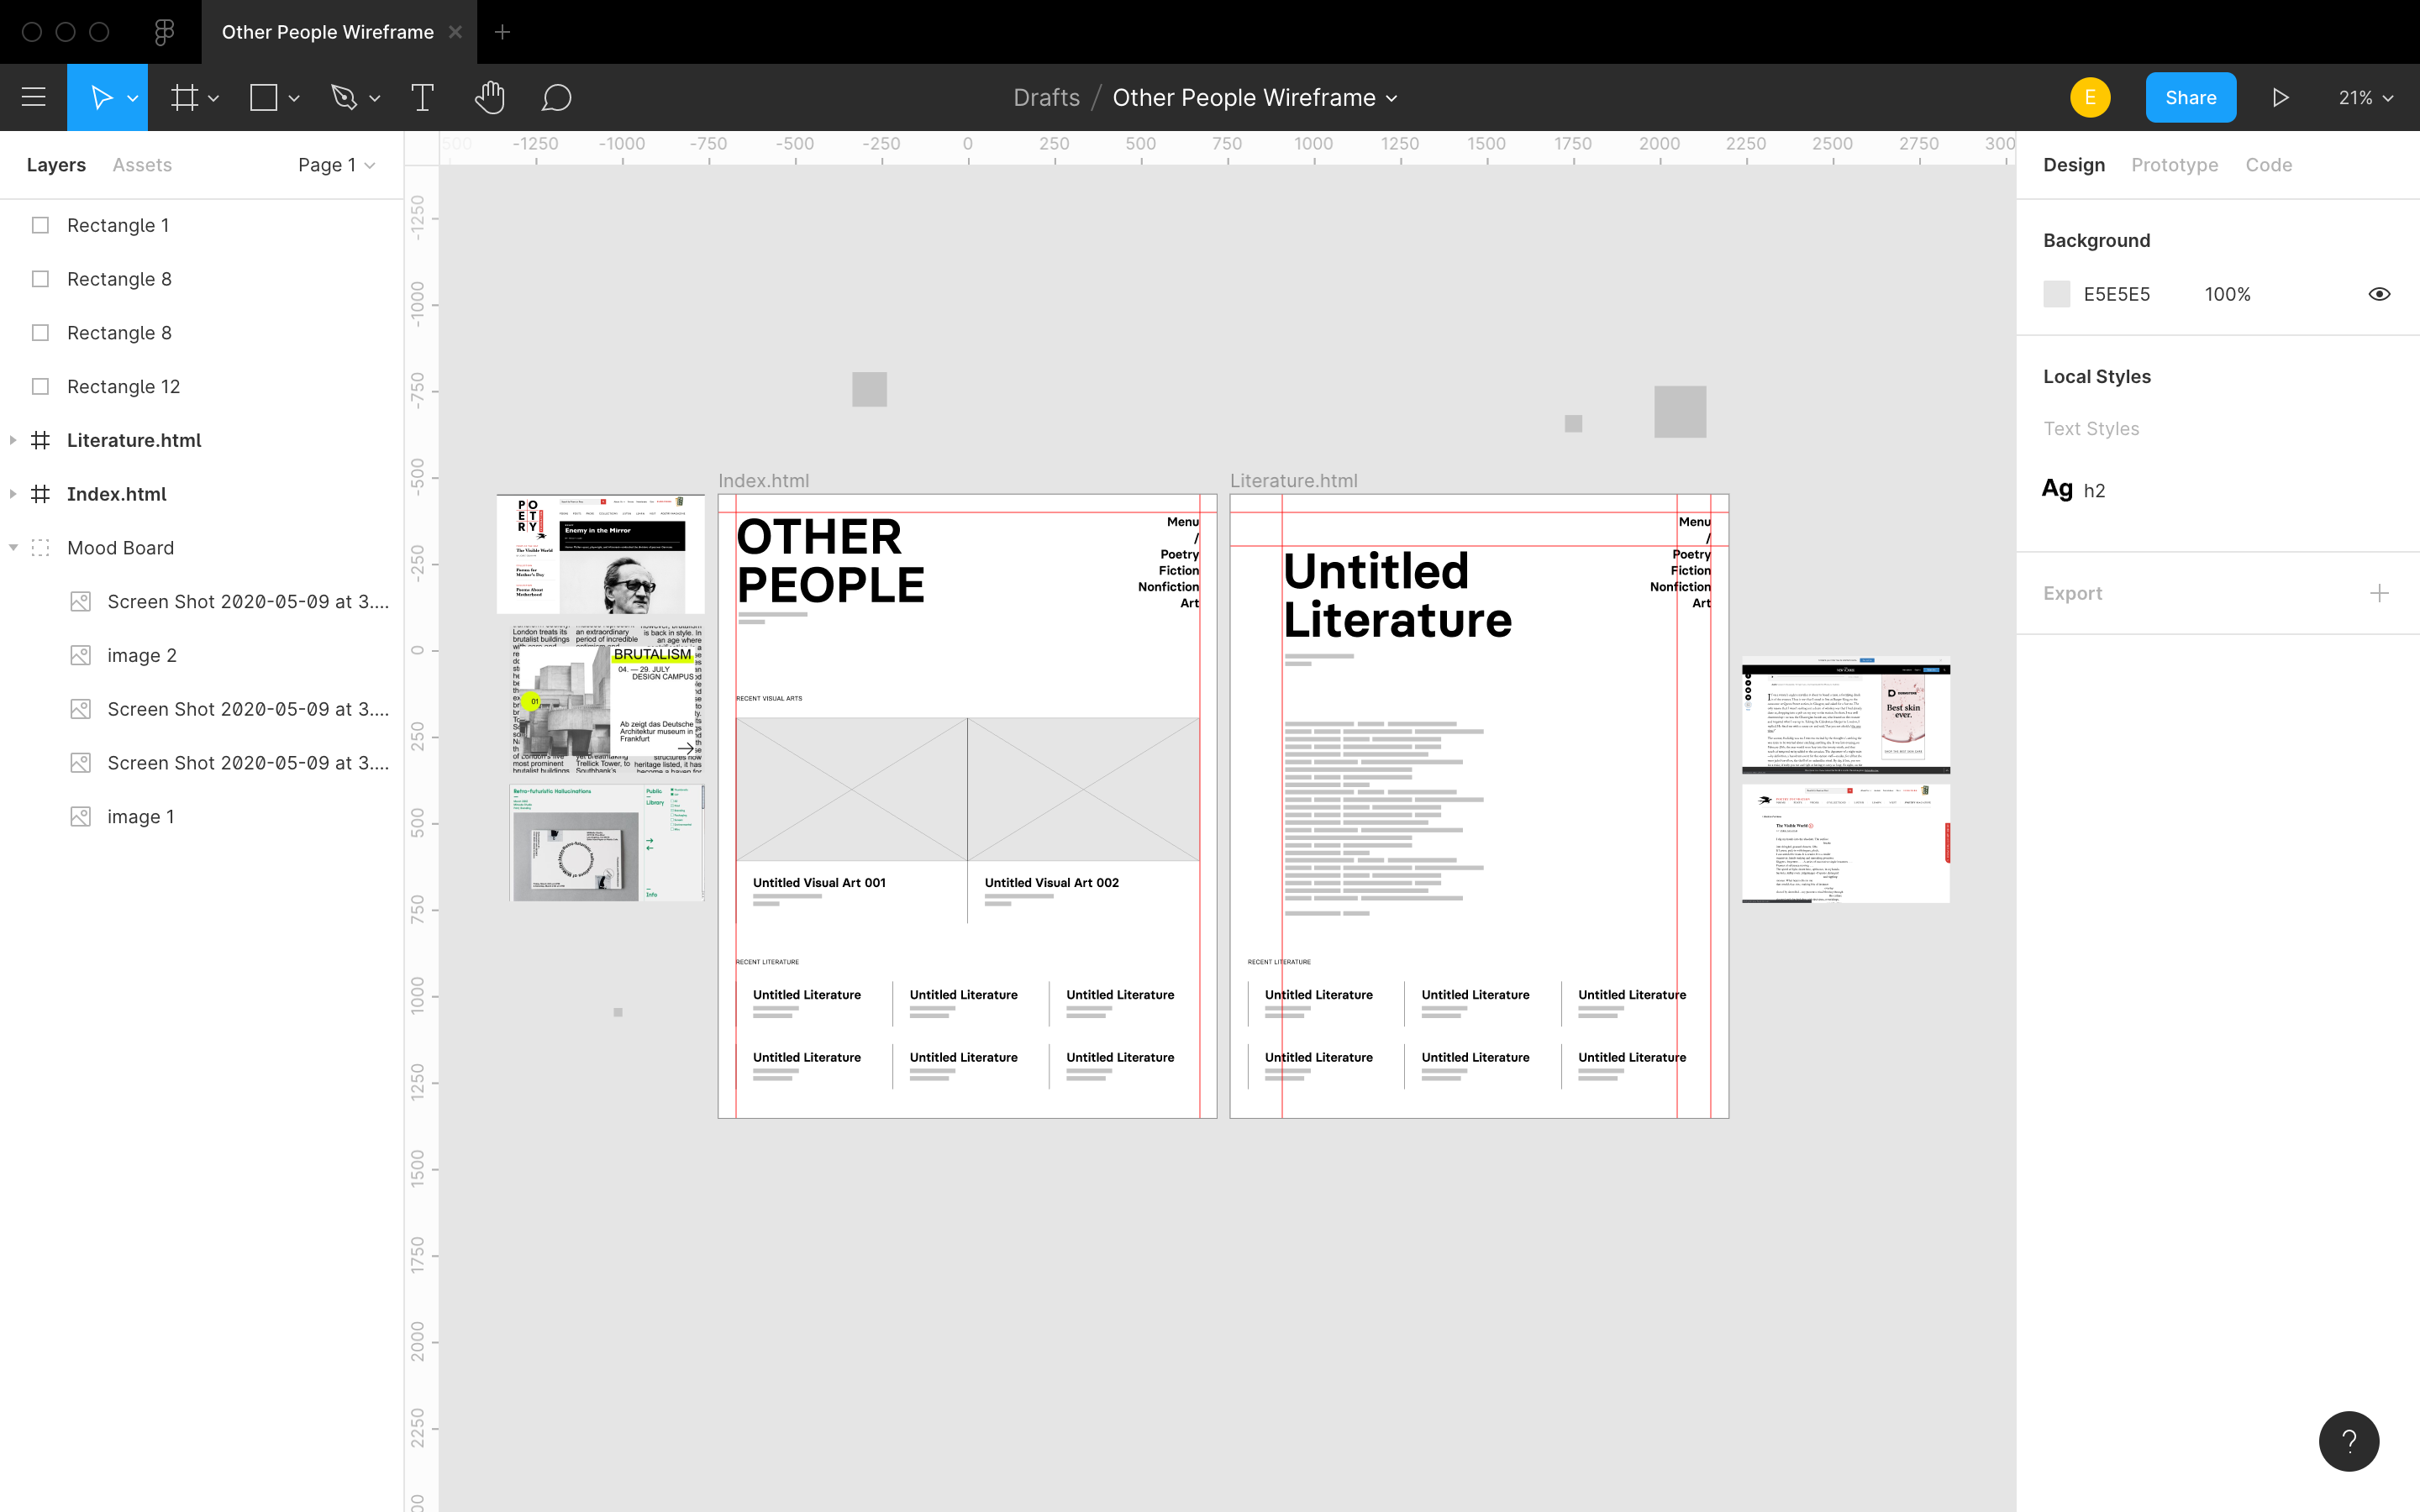Click the OTHER PEOPLE heading on canvas
The width and height of the screenshot is (2420, 1512).
pyautogui.click(x=830, y=561)
